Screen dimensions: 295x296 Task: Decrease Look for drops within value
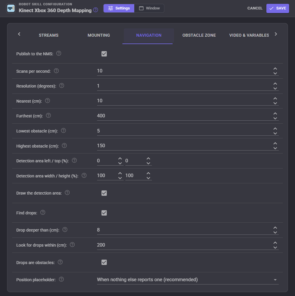tap(275, 248)
